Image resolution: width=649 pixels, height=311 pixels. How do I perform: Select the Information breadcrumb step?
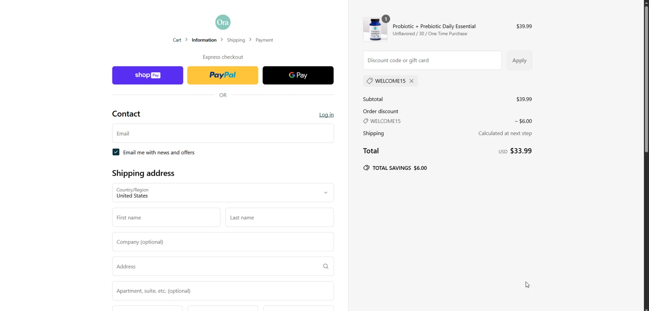click(204, 40)
